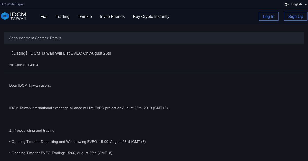308x161 pixels.
Task: Return to Announcement Center via breadcrumb
Action: tap(27, 38)
